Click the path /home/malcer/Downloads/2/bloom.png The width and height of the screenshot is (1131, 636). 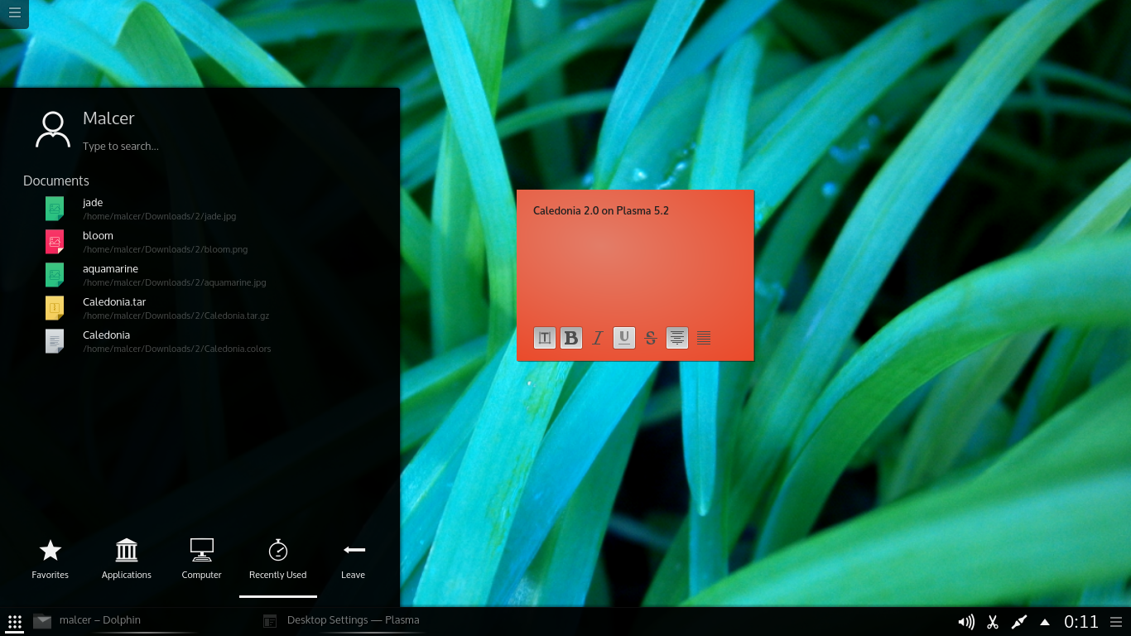[x=166, y=249]
